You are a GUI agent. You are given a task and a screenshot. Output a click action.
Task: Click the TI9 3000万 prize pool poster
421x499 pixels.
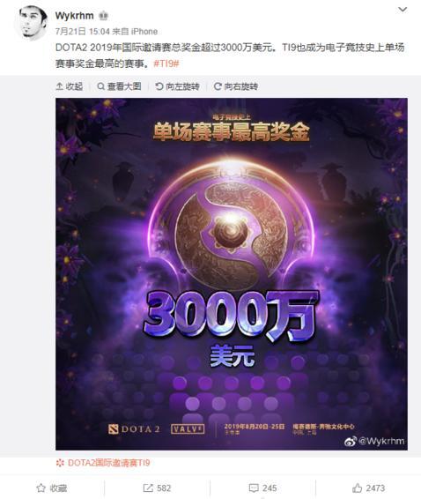coord(232,273)
